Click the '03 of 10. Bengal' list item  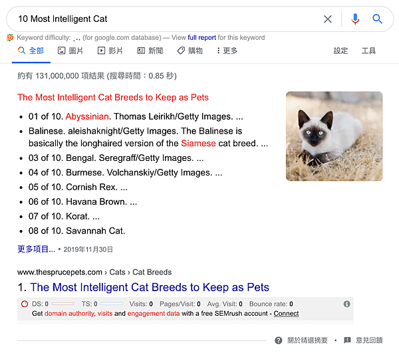(x=116, y=158)
